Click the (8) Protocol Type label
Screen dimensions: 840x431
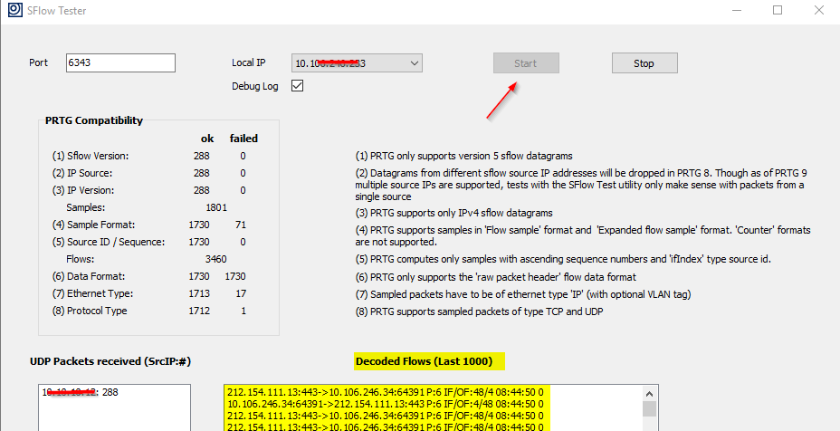pyautogui.click(x=90, y=311)
